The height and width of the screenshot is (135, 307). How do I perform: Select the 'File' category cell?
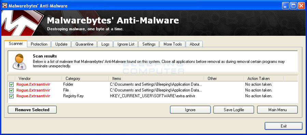[66, 90]
